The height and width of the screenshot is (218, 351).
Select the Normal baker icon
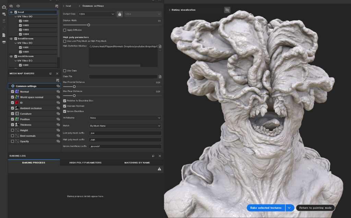click(17, 92)
